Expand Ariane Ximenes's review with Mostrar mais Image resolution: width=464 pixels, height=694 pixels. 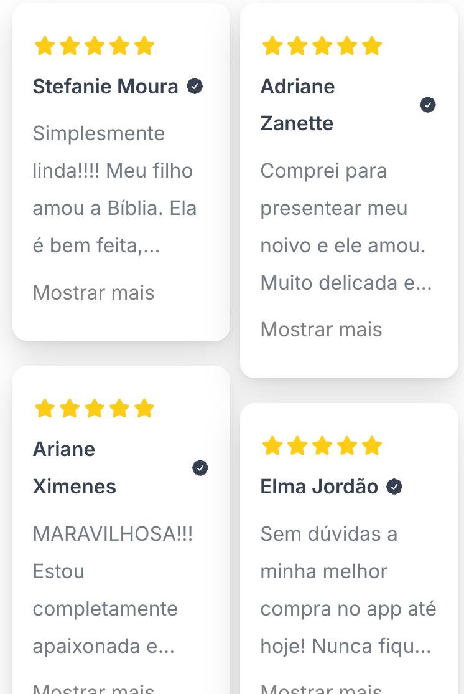pos(93,688)
